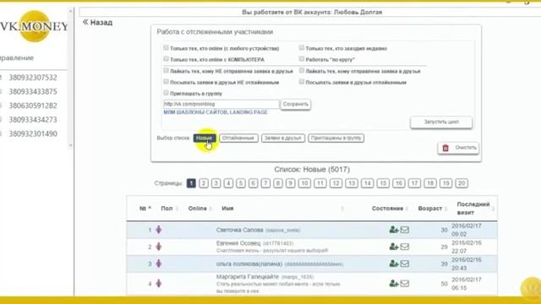Sort table by № column
The height and width of the screenshot is (304, 541).
[x=145, y=209]
